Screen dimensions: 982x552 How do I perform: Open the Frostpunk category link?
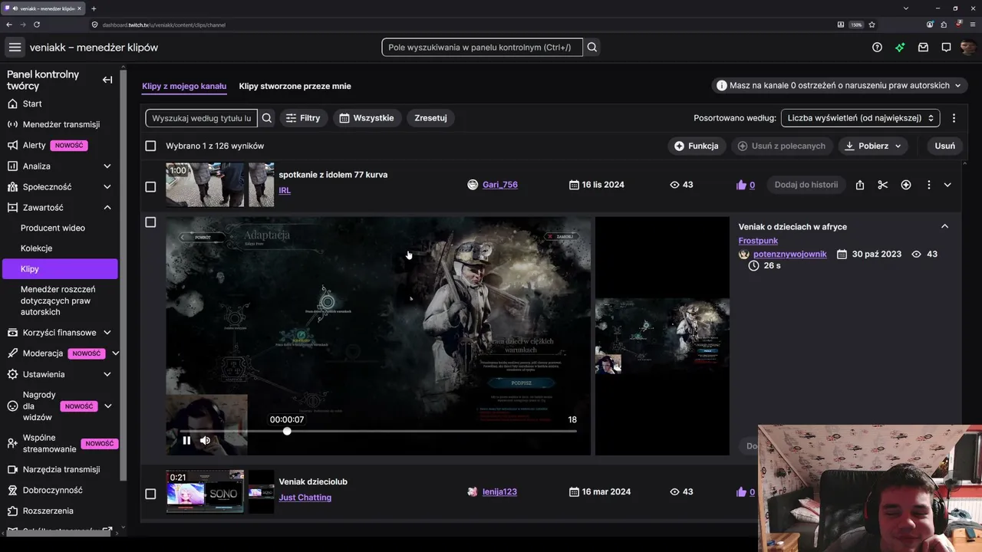point(758,241)
